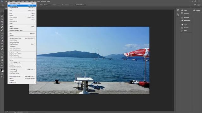Expand the Purge submenu
Image resolution: width=202 pixels, height=113 pixels.
(x=22, y=60)
